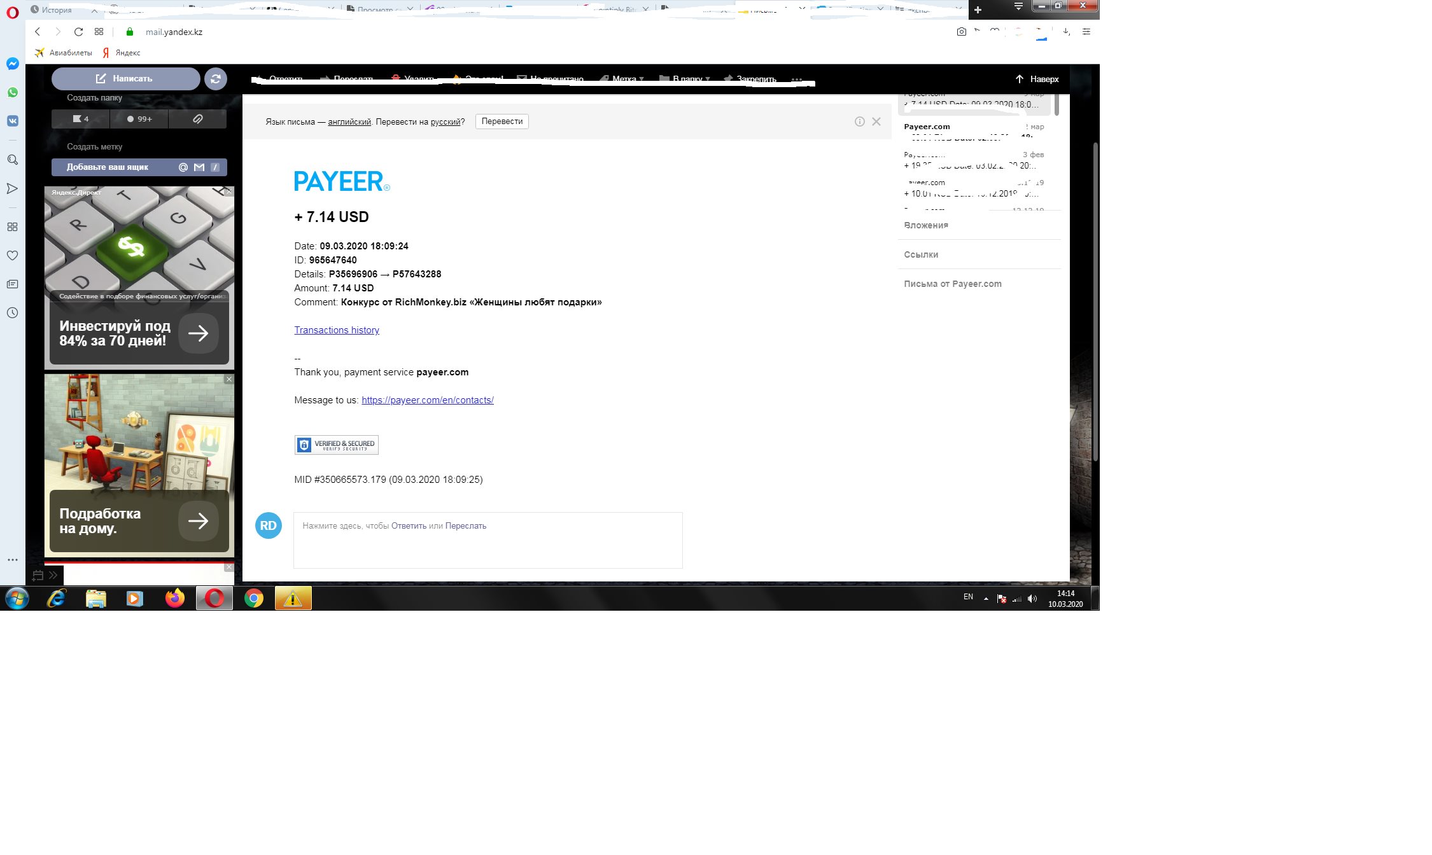Click the 'Перевести' translate button
This screenshot has height=855, width=1432.
click(502, 122)
